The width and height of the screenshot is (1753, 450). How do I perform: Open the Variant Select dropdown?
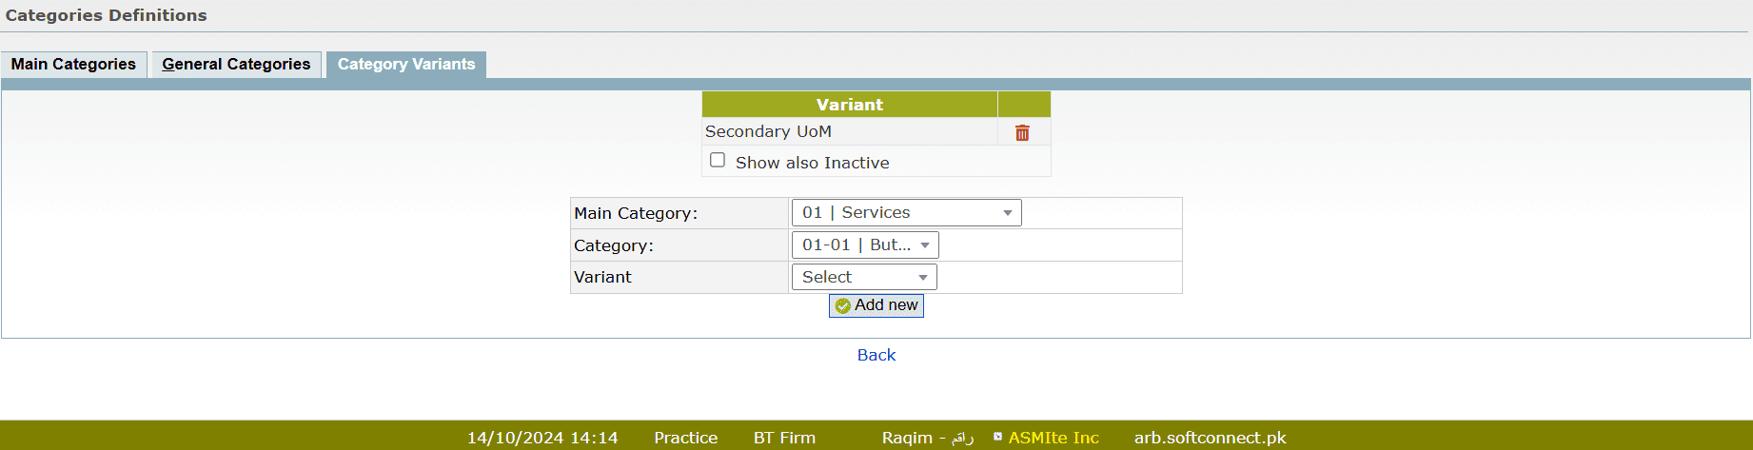click(x=864, y=278)
